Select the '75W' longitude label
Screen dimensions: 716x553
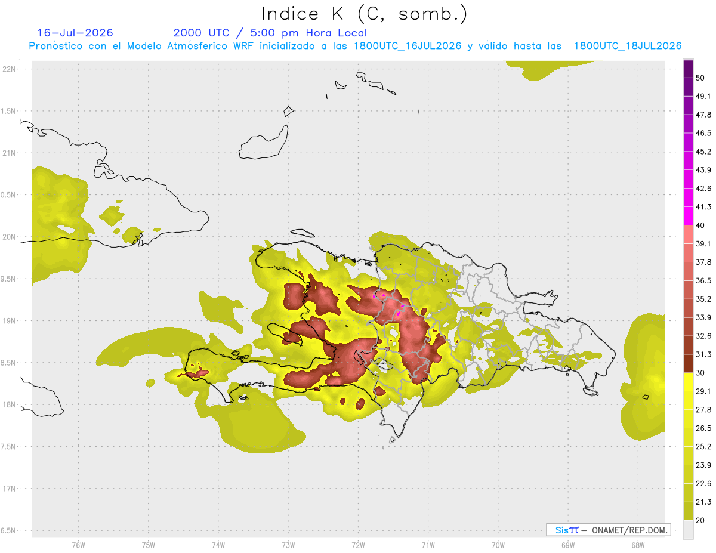[x=149, y=545]
